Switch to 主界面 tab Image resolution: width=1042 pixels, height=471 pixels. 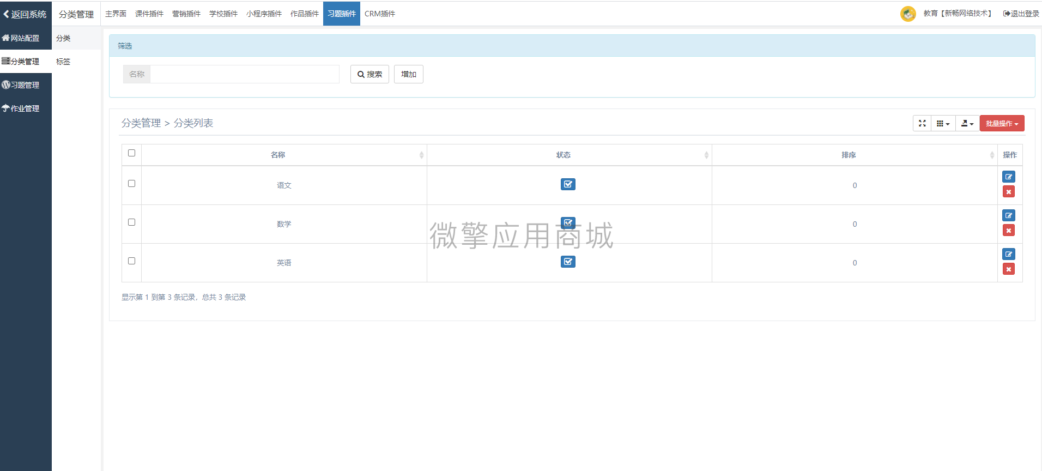pyautogui.click(x=116, y=14)
